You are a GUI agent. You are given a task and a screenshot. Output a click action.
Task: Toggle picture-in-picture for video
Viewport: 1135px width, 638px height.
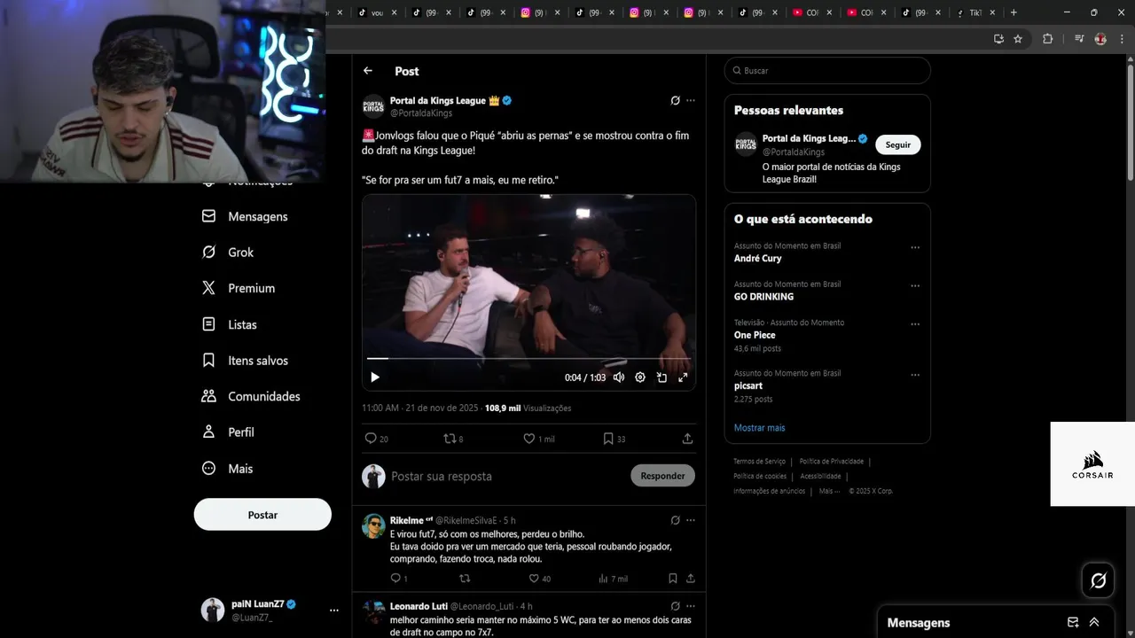point(661,377)
